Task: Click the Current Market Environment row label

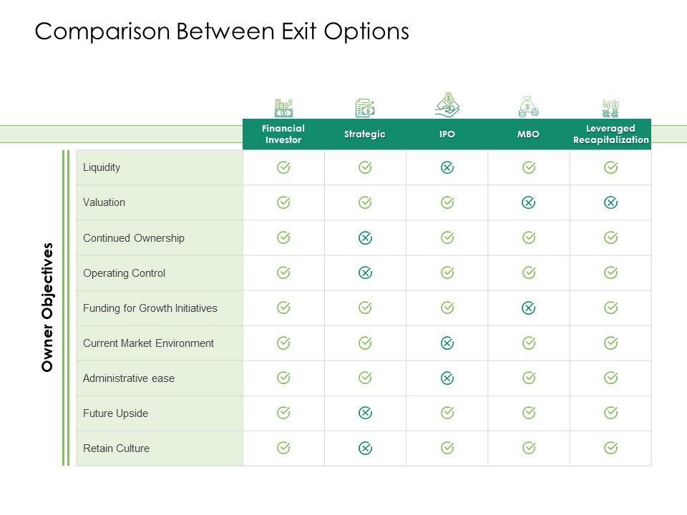Action: pyautogui.click(x=148, y=343)
